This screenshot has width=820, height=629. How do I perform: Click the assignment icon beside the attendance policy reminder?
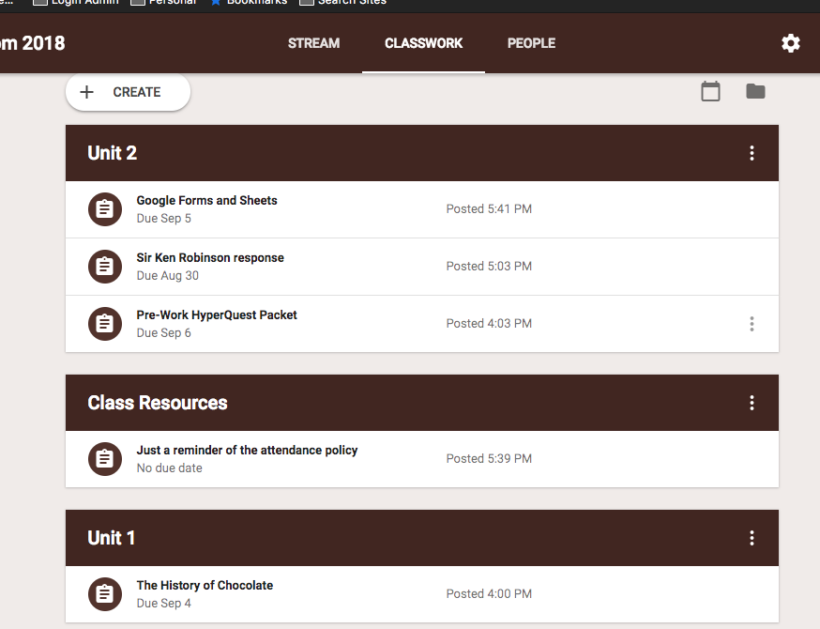point(104,459)
